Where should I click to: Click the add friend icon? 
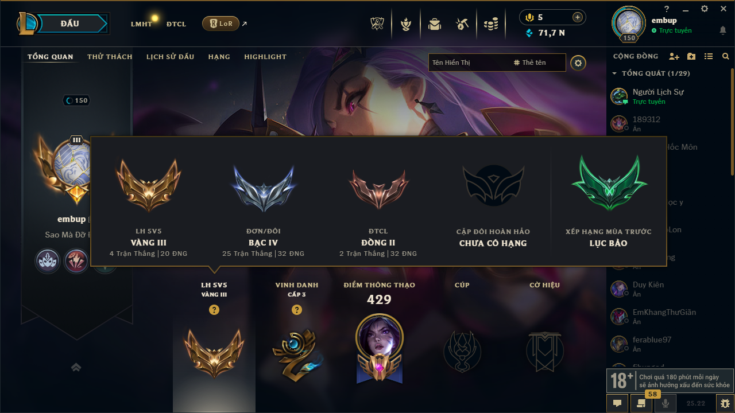[674, 56]
